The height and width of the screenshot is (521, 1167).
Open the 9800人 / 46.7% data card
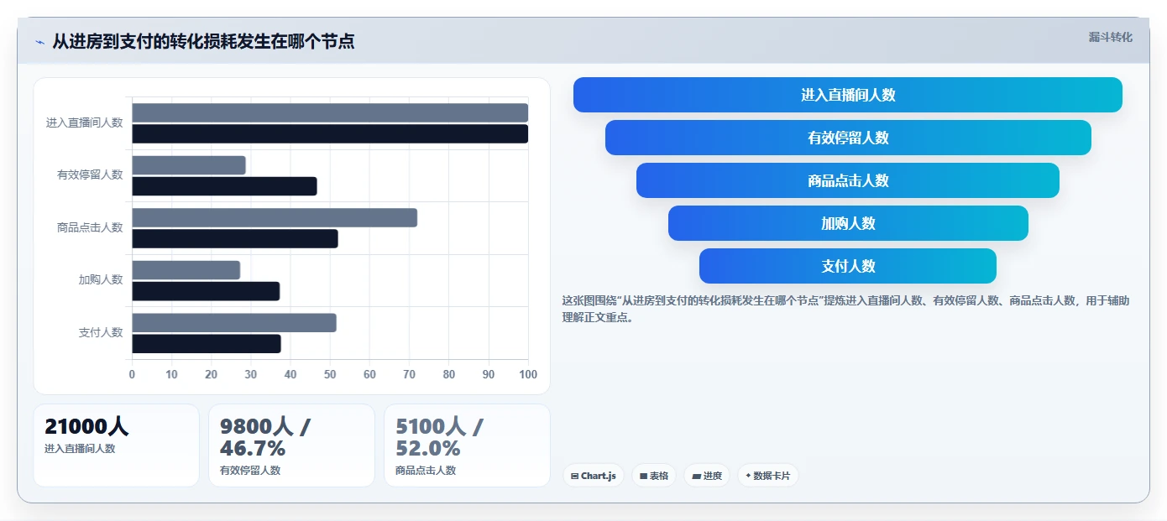pos(291,445)
